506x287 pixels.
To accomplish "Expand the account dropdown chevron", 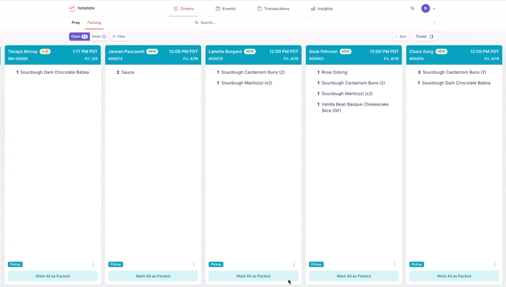I will pyautogui.click(x=434, y=9).
